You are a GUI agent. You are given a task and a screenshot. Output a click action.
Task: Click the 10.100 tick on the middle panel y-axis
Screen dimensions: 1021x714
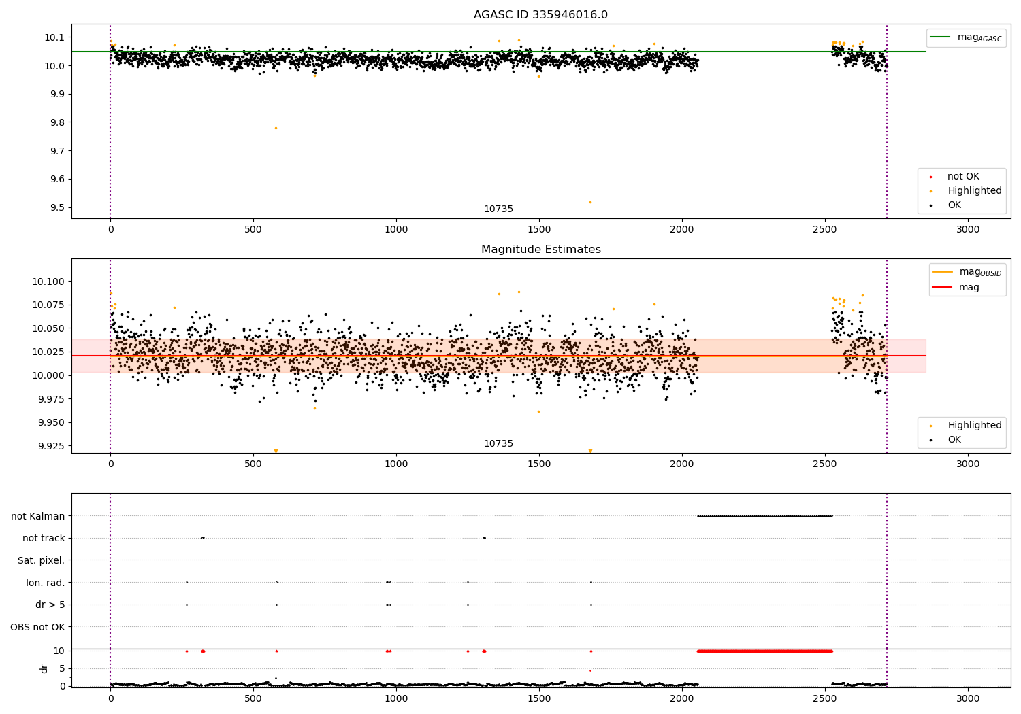[x=49, y=282]
